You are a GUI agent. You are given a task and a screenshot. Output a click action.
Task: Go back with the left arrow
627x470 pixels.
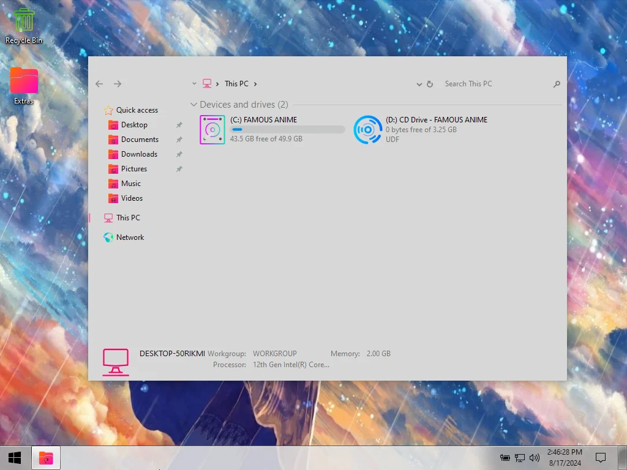coord(99,83)
